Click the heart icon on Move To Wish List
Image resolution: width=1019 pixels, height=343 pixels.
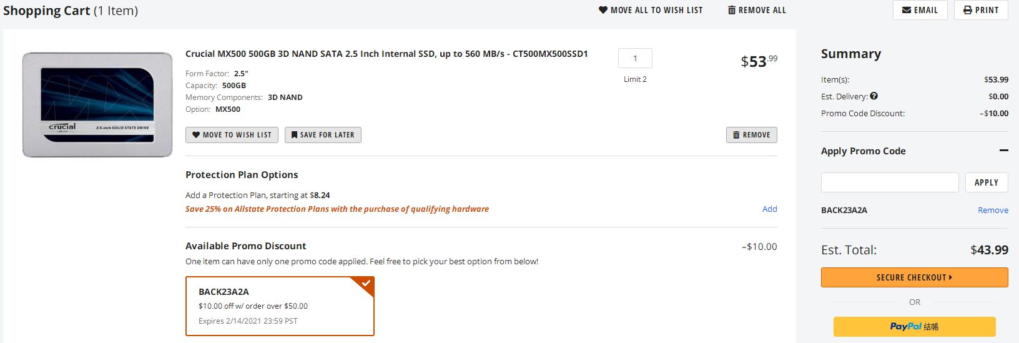click(196, 135)
